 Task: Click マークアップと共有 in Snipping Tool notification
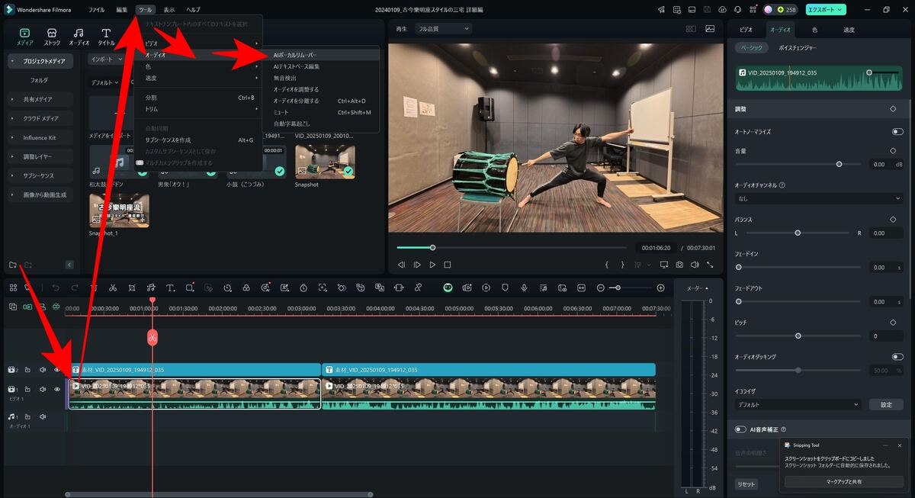[x=843, y=482]
